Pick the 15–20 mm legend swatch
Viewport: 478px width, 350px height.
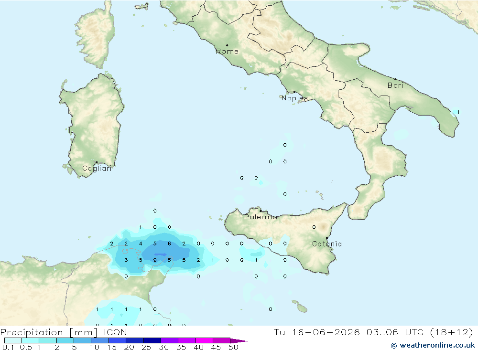[x=118, y=340]
